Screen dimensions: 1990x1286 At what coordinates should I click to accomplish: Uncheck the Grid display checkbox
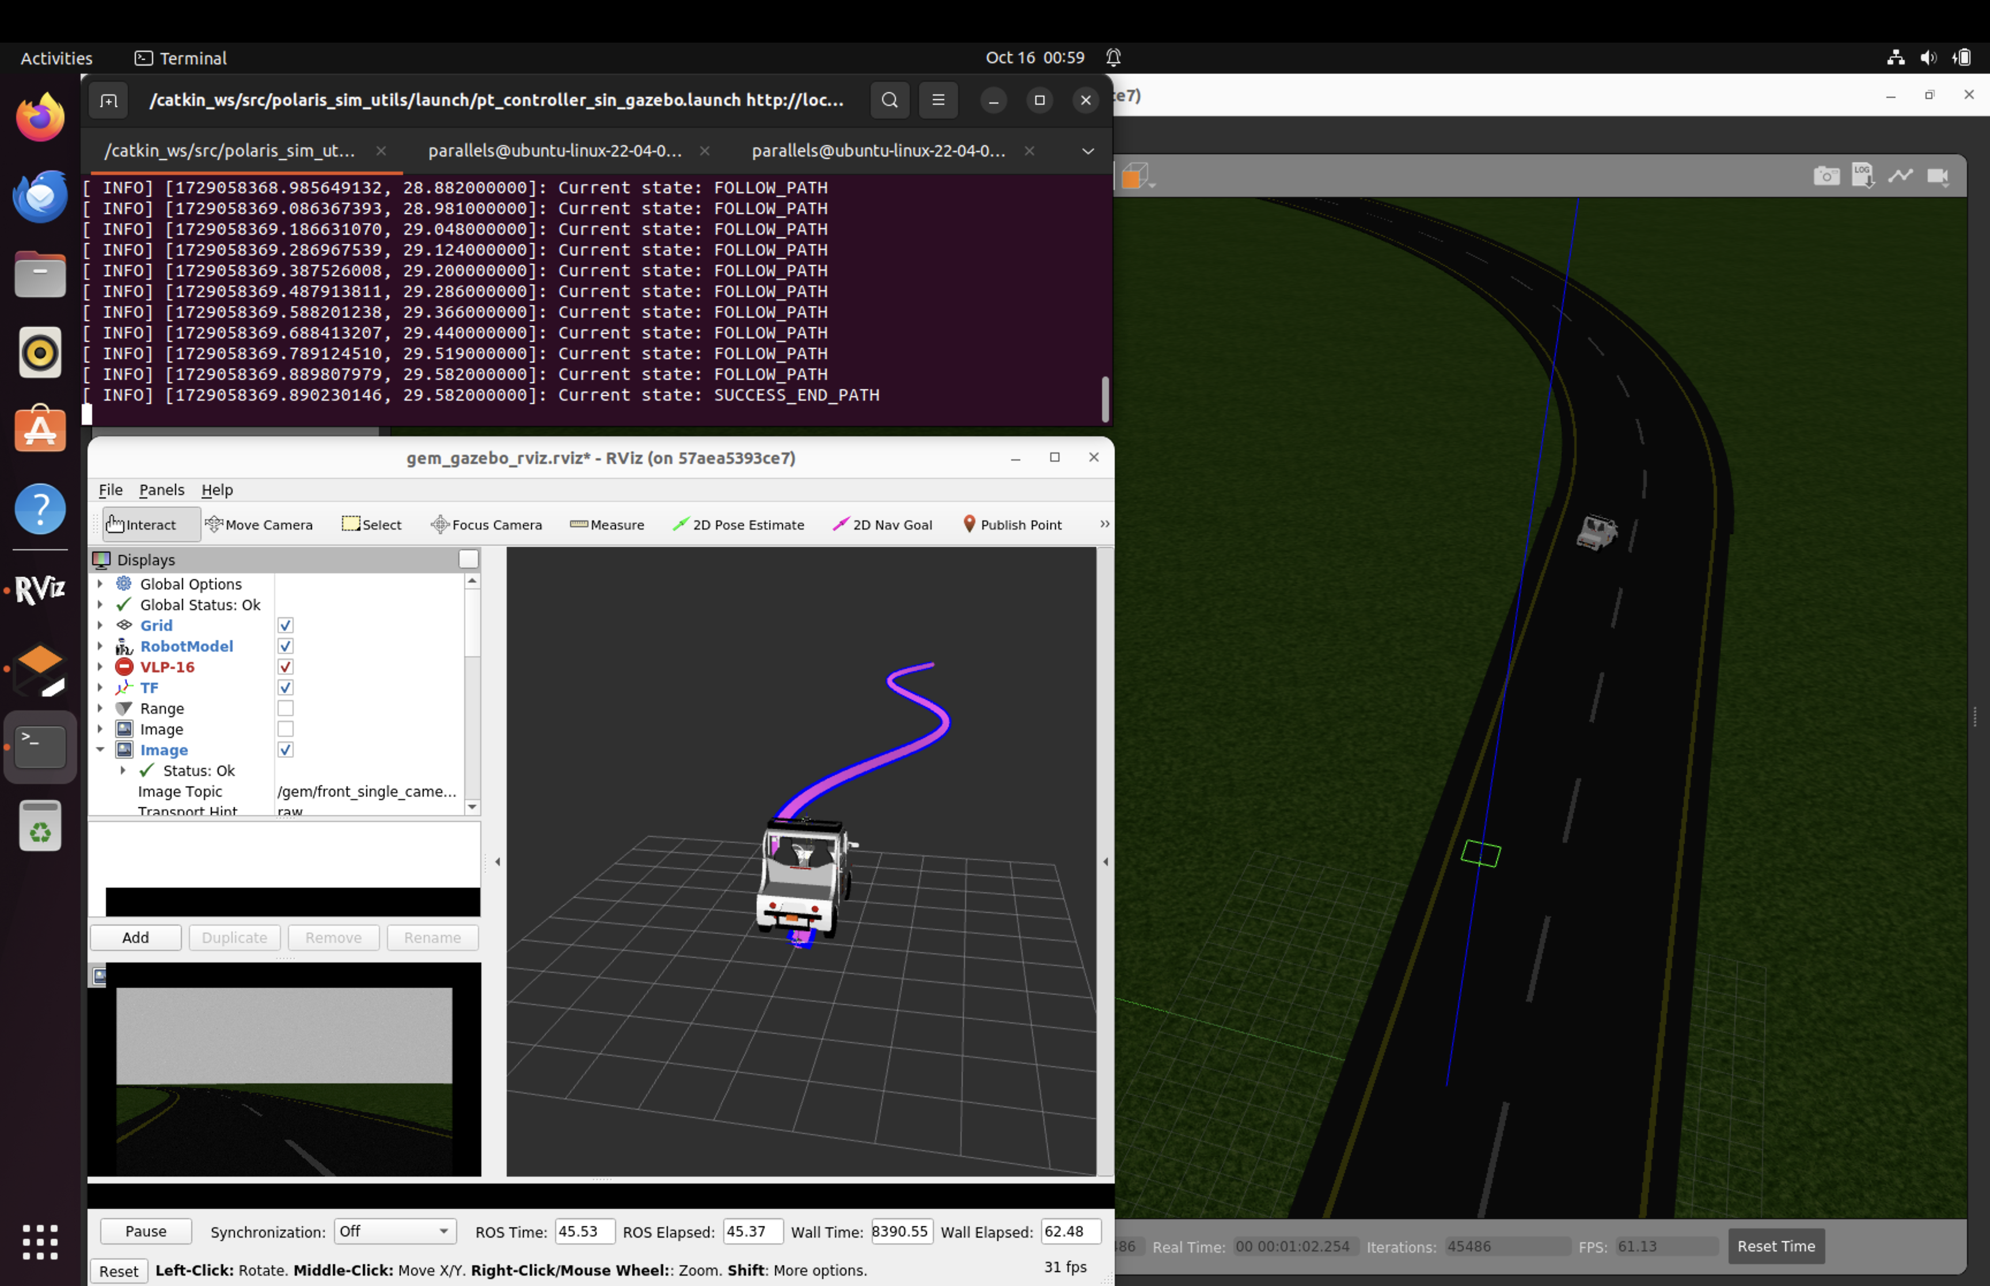pos(286,626)
